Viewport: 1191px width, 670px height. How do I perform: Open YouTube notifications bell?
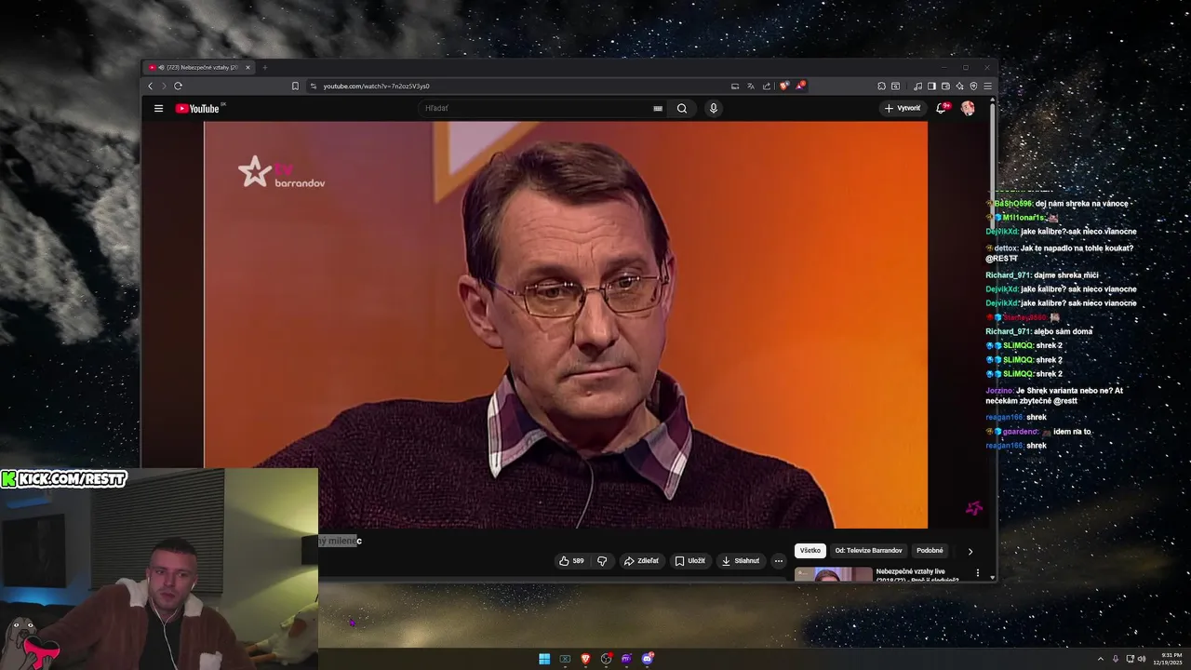[942, 108]
